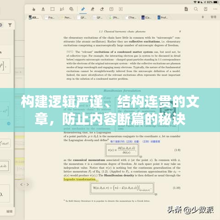Open the QF tab right after Pen tab
The width and height of the screenshot is (220, 220).
[82, 17]
